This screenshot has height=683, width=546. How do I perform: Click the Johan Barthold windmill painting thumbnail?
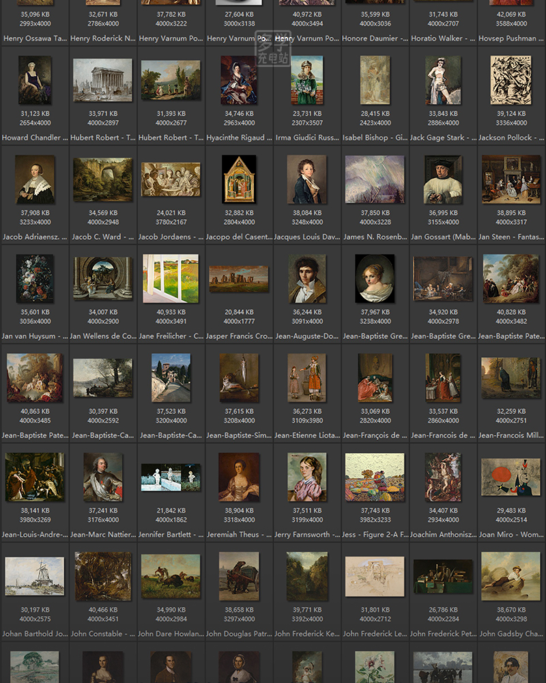click(x=35, y=576)
